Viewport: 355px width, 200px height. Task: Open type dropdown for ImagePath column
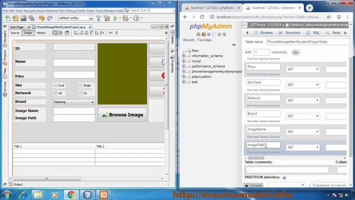click(x=303, y=147)
